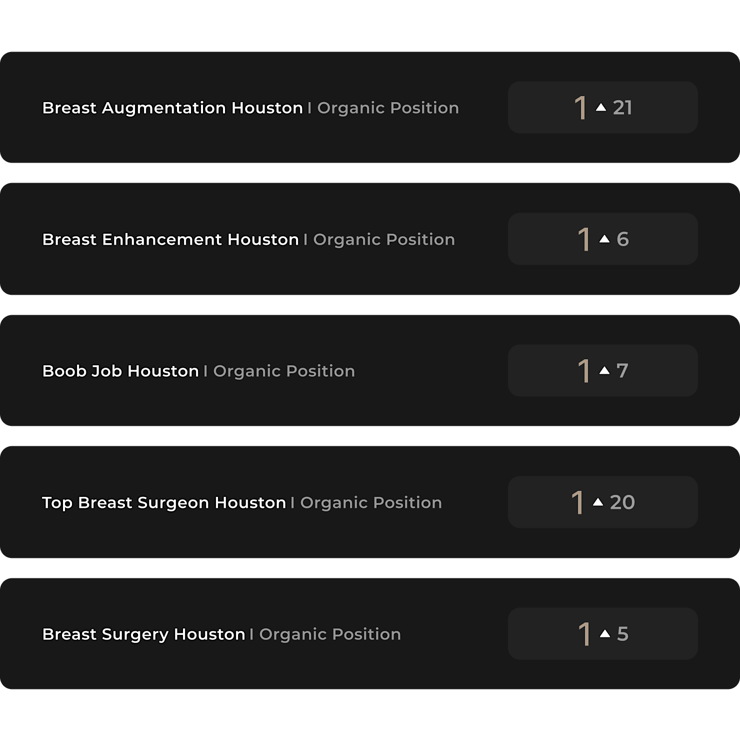Select the Breast Augmentation Houston keyword
Image resolution: width=740 pixels, height=741 pixels.
pyautogui.click(x=172, y=108)
